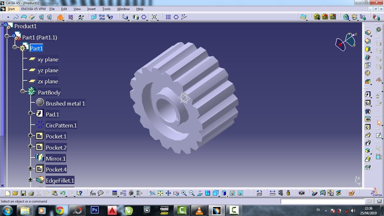Click the Fit All In icon
The image size is (384, 216).
pyautogui.click(x=160, y=193)
